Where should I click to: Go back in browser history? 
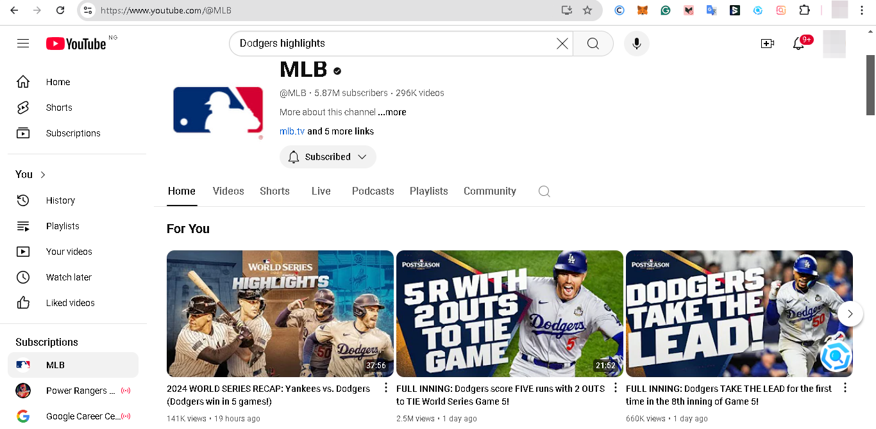point(14,10)
